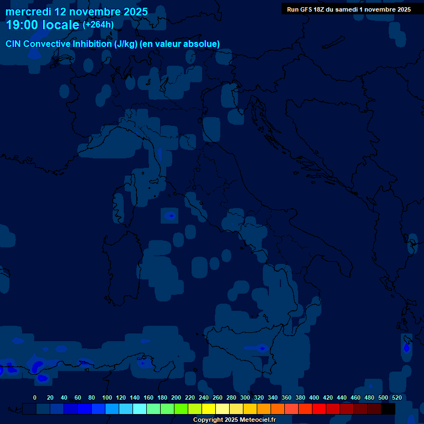This screenshot has width=424, height=424.
Task: Select the light sky blue 120-140 swatch
Action: point(126,409)
